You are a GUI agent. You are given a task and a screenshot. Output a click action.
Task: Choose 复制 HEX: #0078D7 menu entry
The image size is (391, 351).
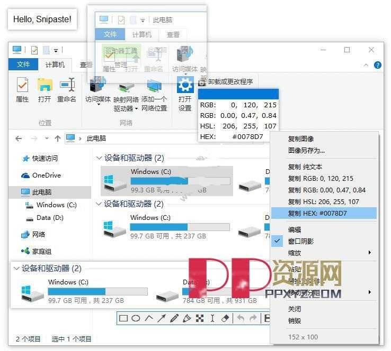324,213
